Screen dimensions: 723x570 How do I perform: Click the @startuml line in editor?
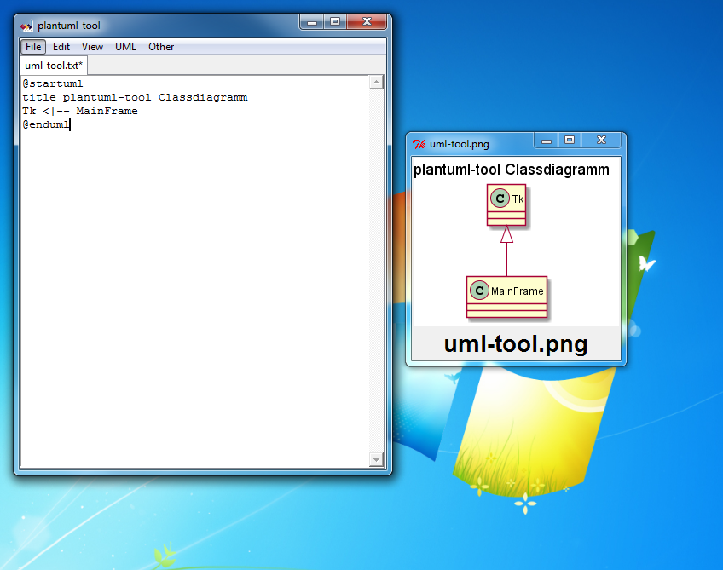tap(53, 83)
